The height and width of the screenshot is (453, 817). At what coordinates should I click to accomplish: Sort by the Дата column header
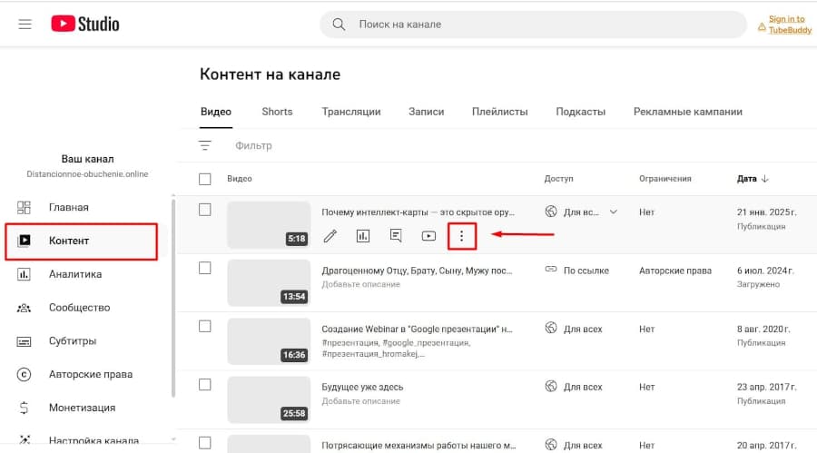747,179
